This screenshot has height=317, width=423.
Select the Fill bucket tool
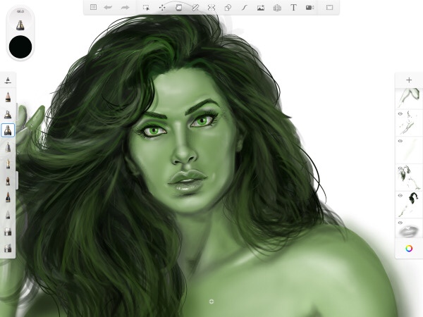[x=178, y=8]
